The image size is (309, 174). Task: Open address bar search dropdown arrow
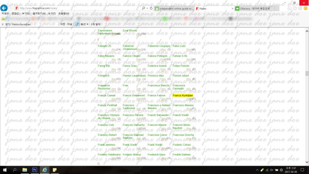coord(147,8)
